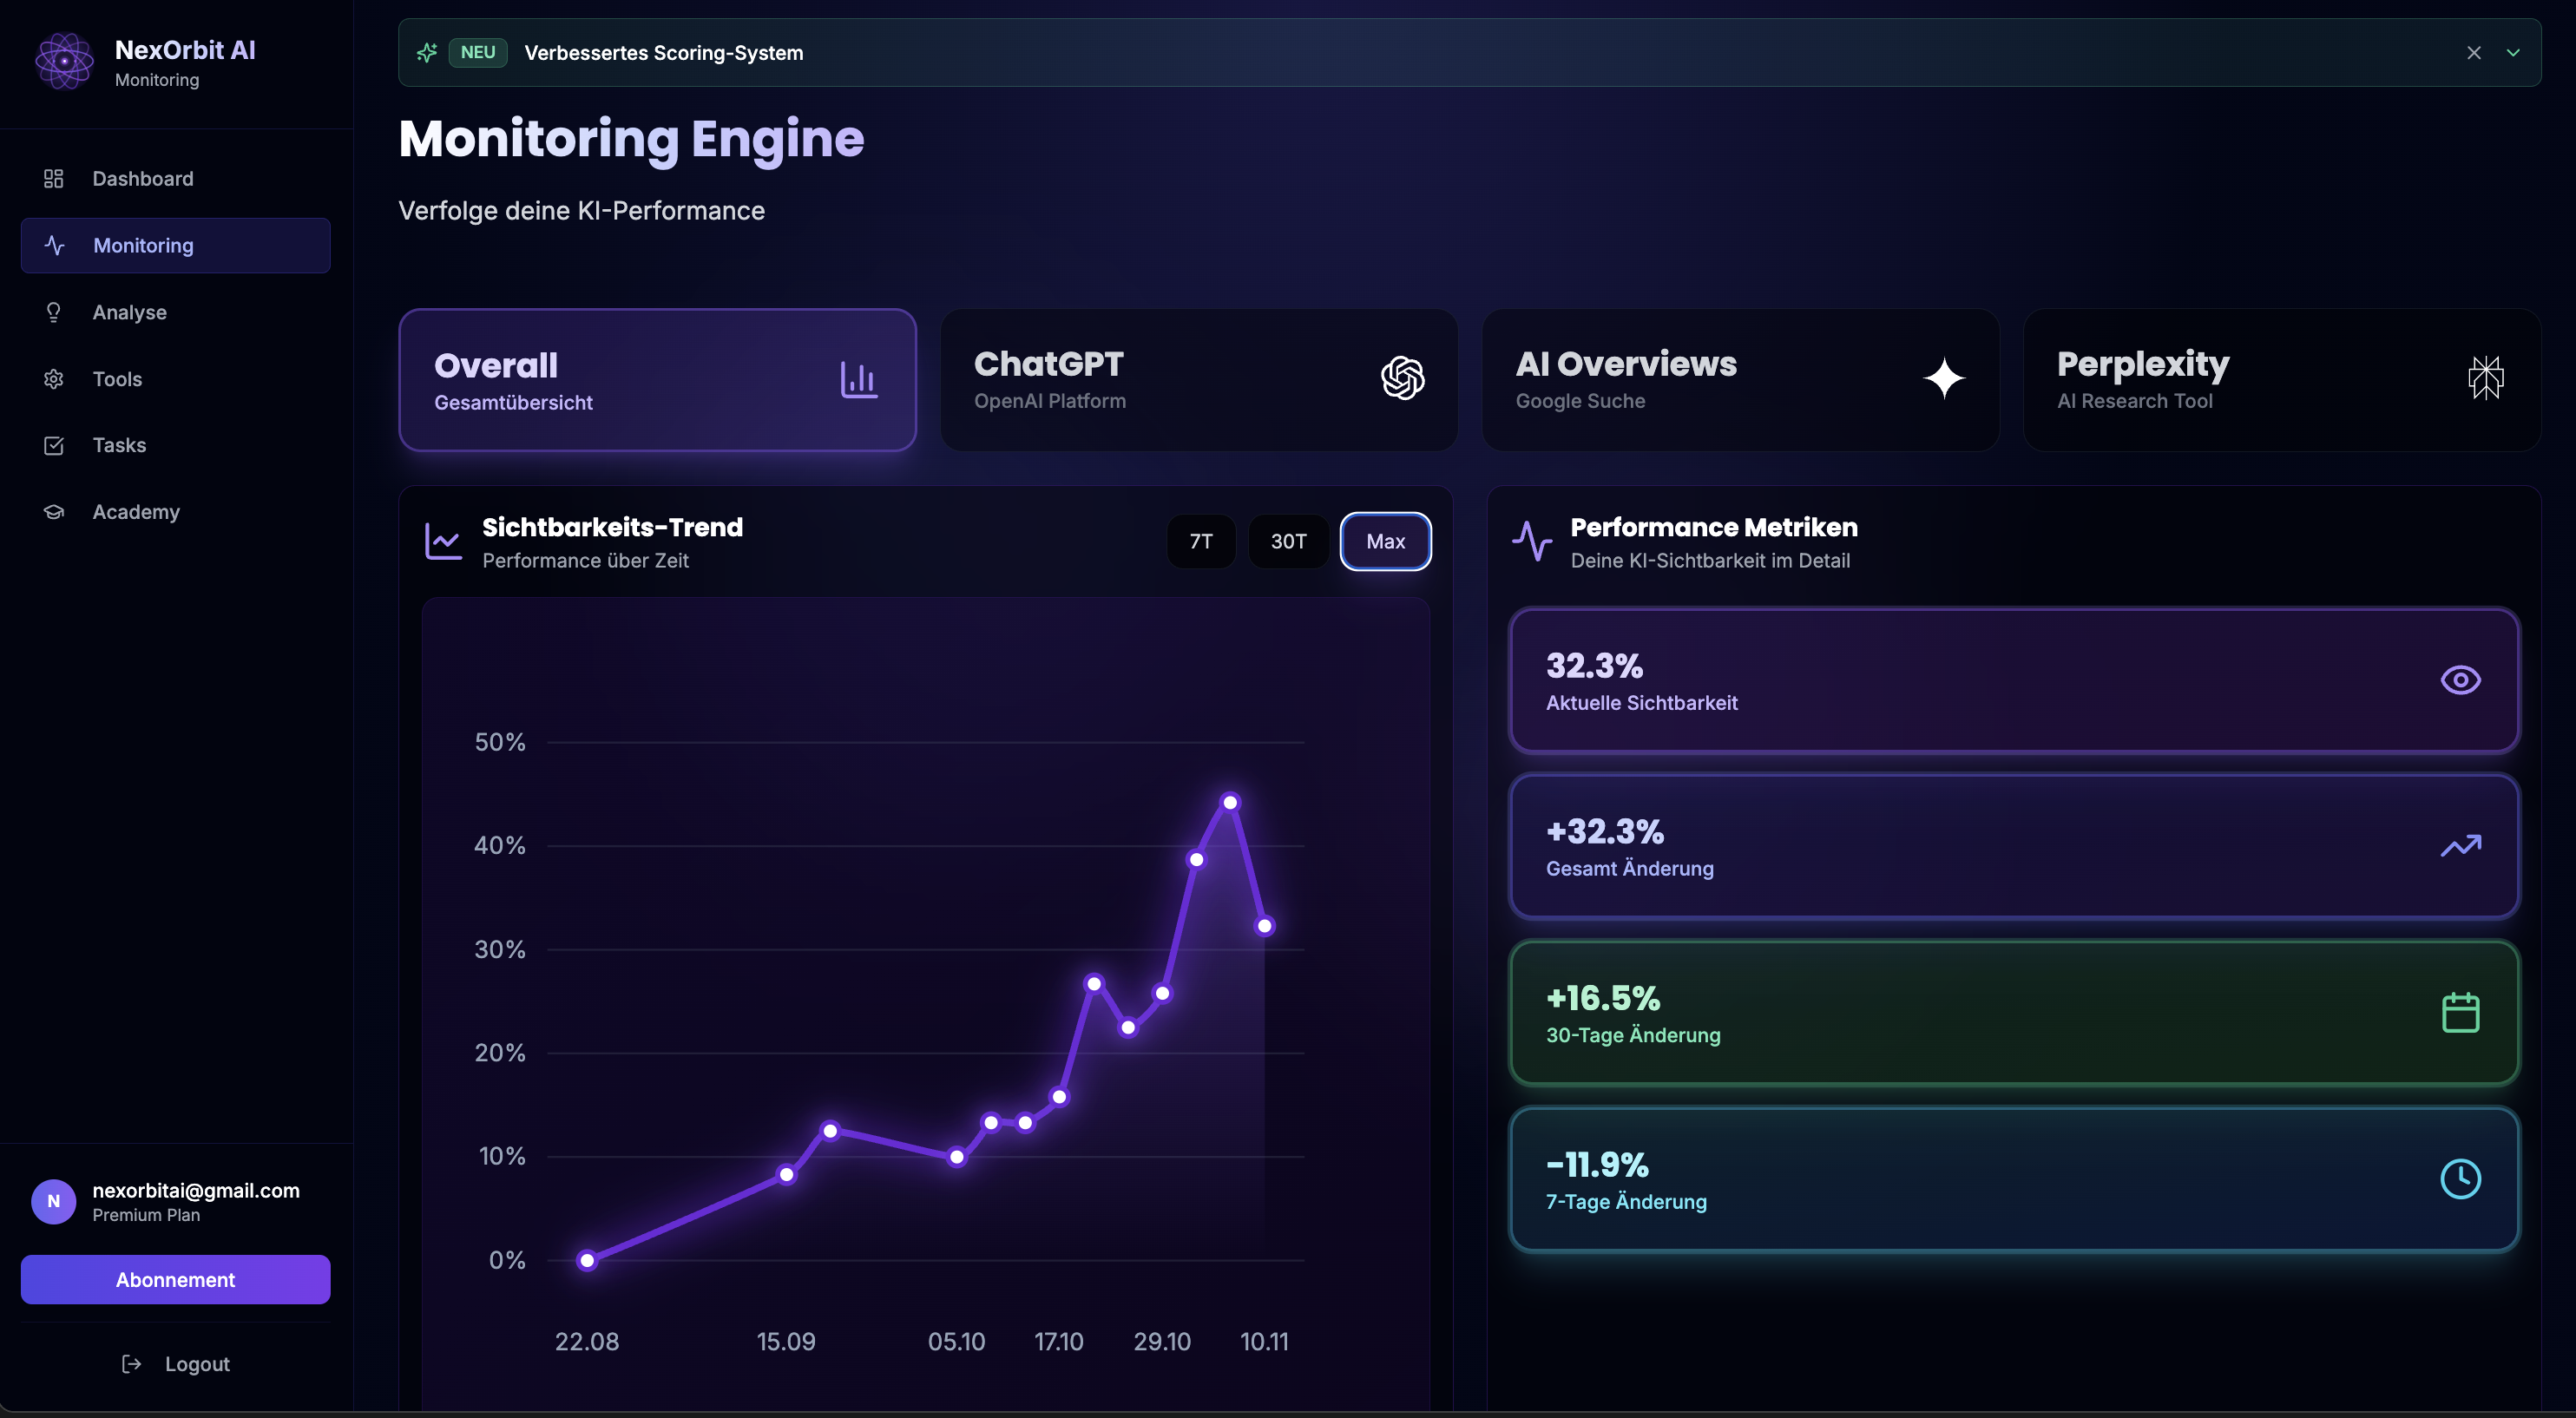
Task: Click trending arrow icon on Gesamt Änderung
Action: [2460, 846]
